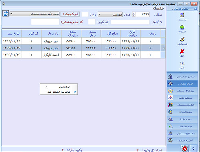Open the Bimeh Iran (بیمه ایران) panel
200x152 pixels.
coord(182,112)
